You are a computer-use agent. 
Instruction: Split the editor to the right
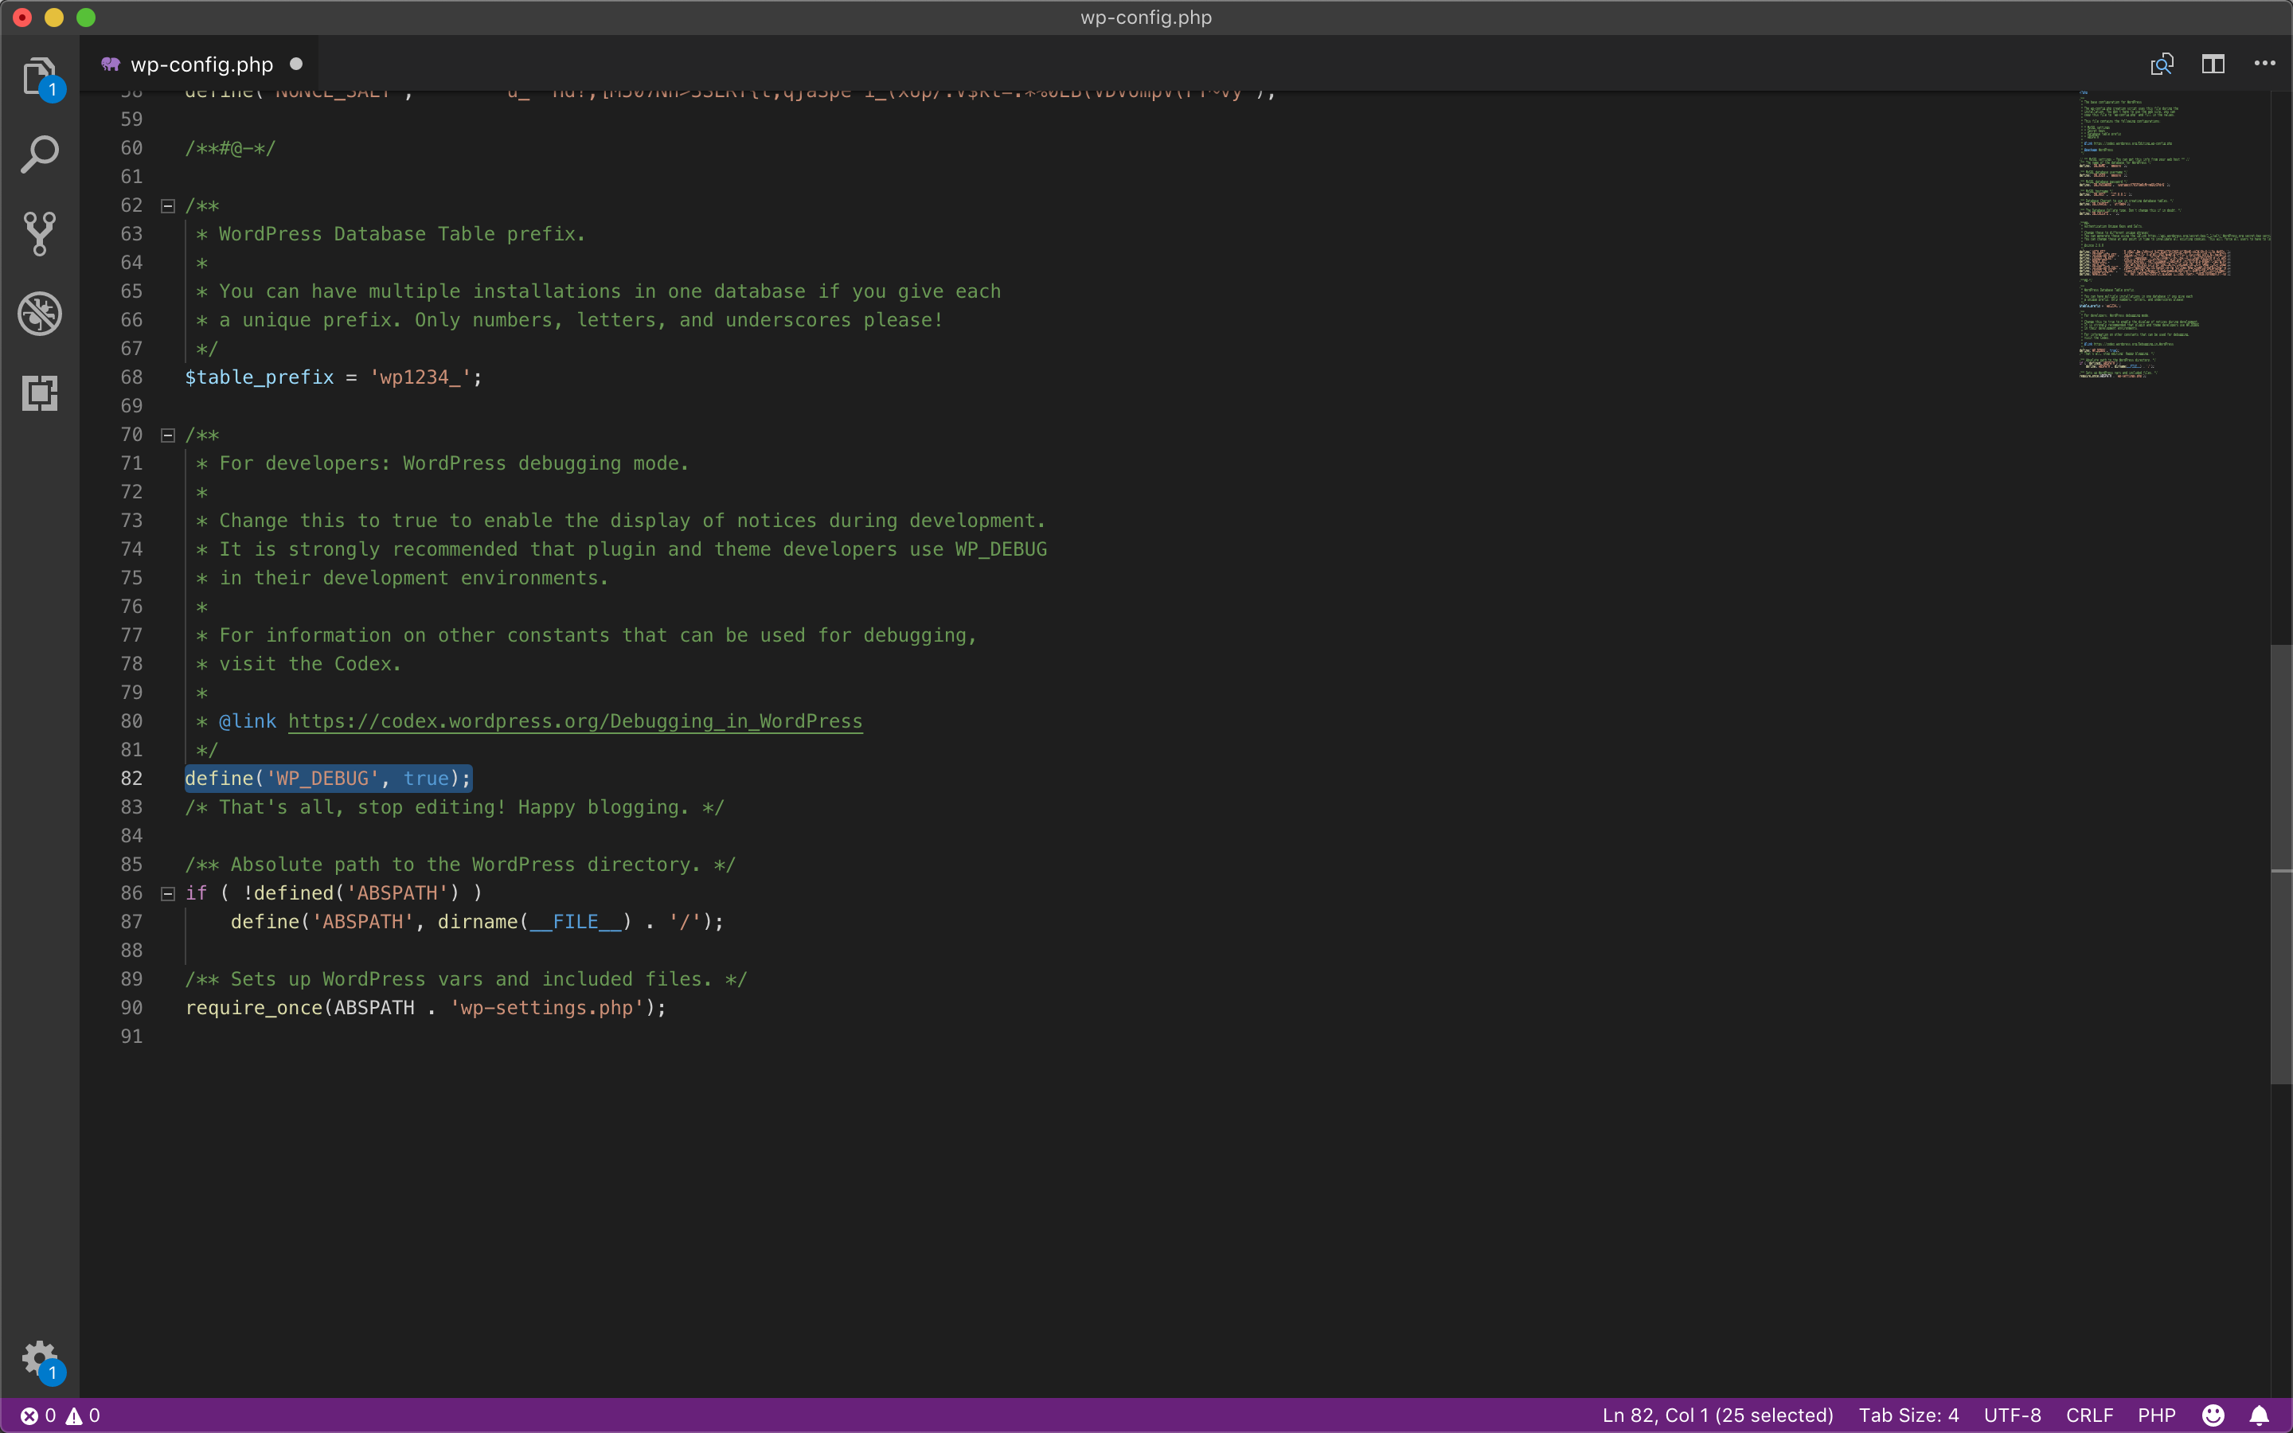[x=2213, y=64]
